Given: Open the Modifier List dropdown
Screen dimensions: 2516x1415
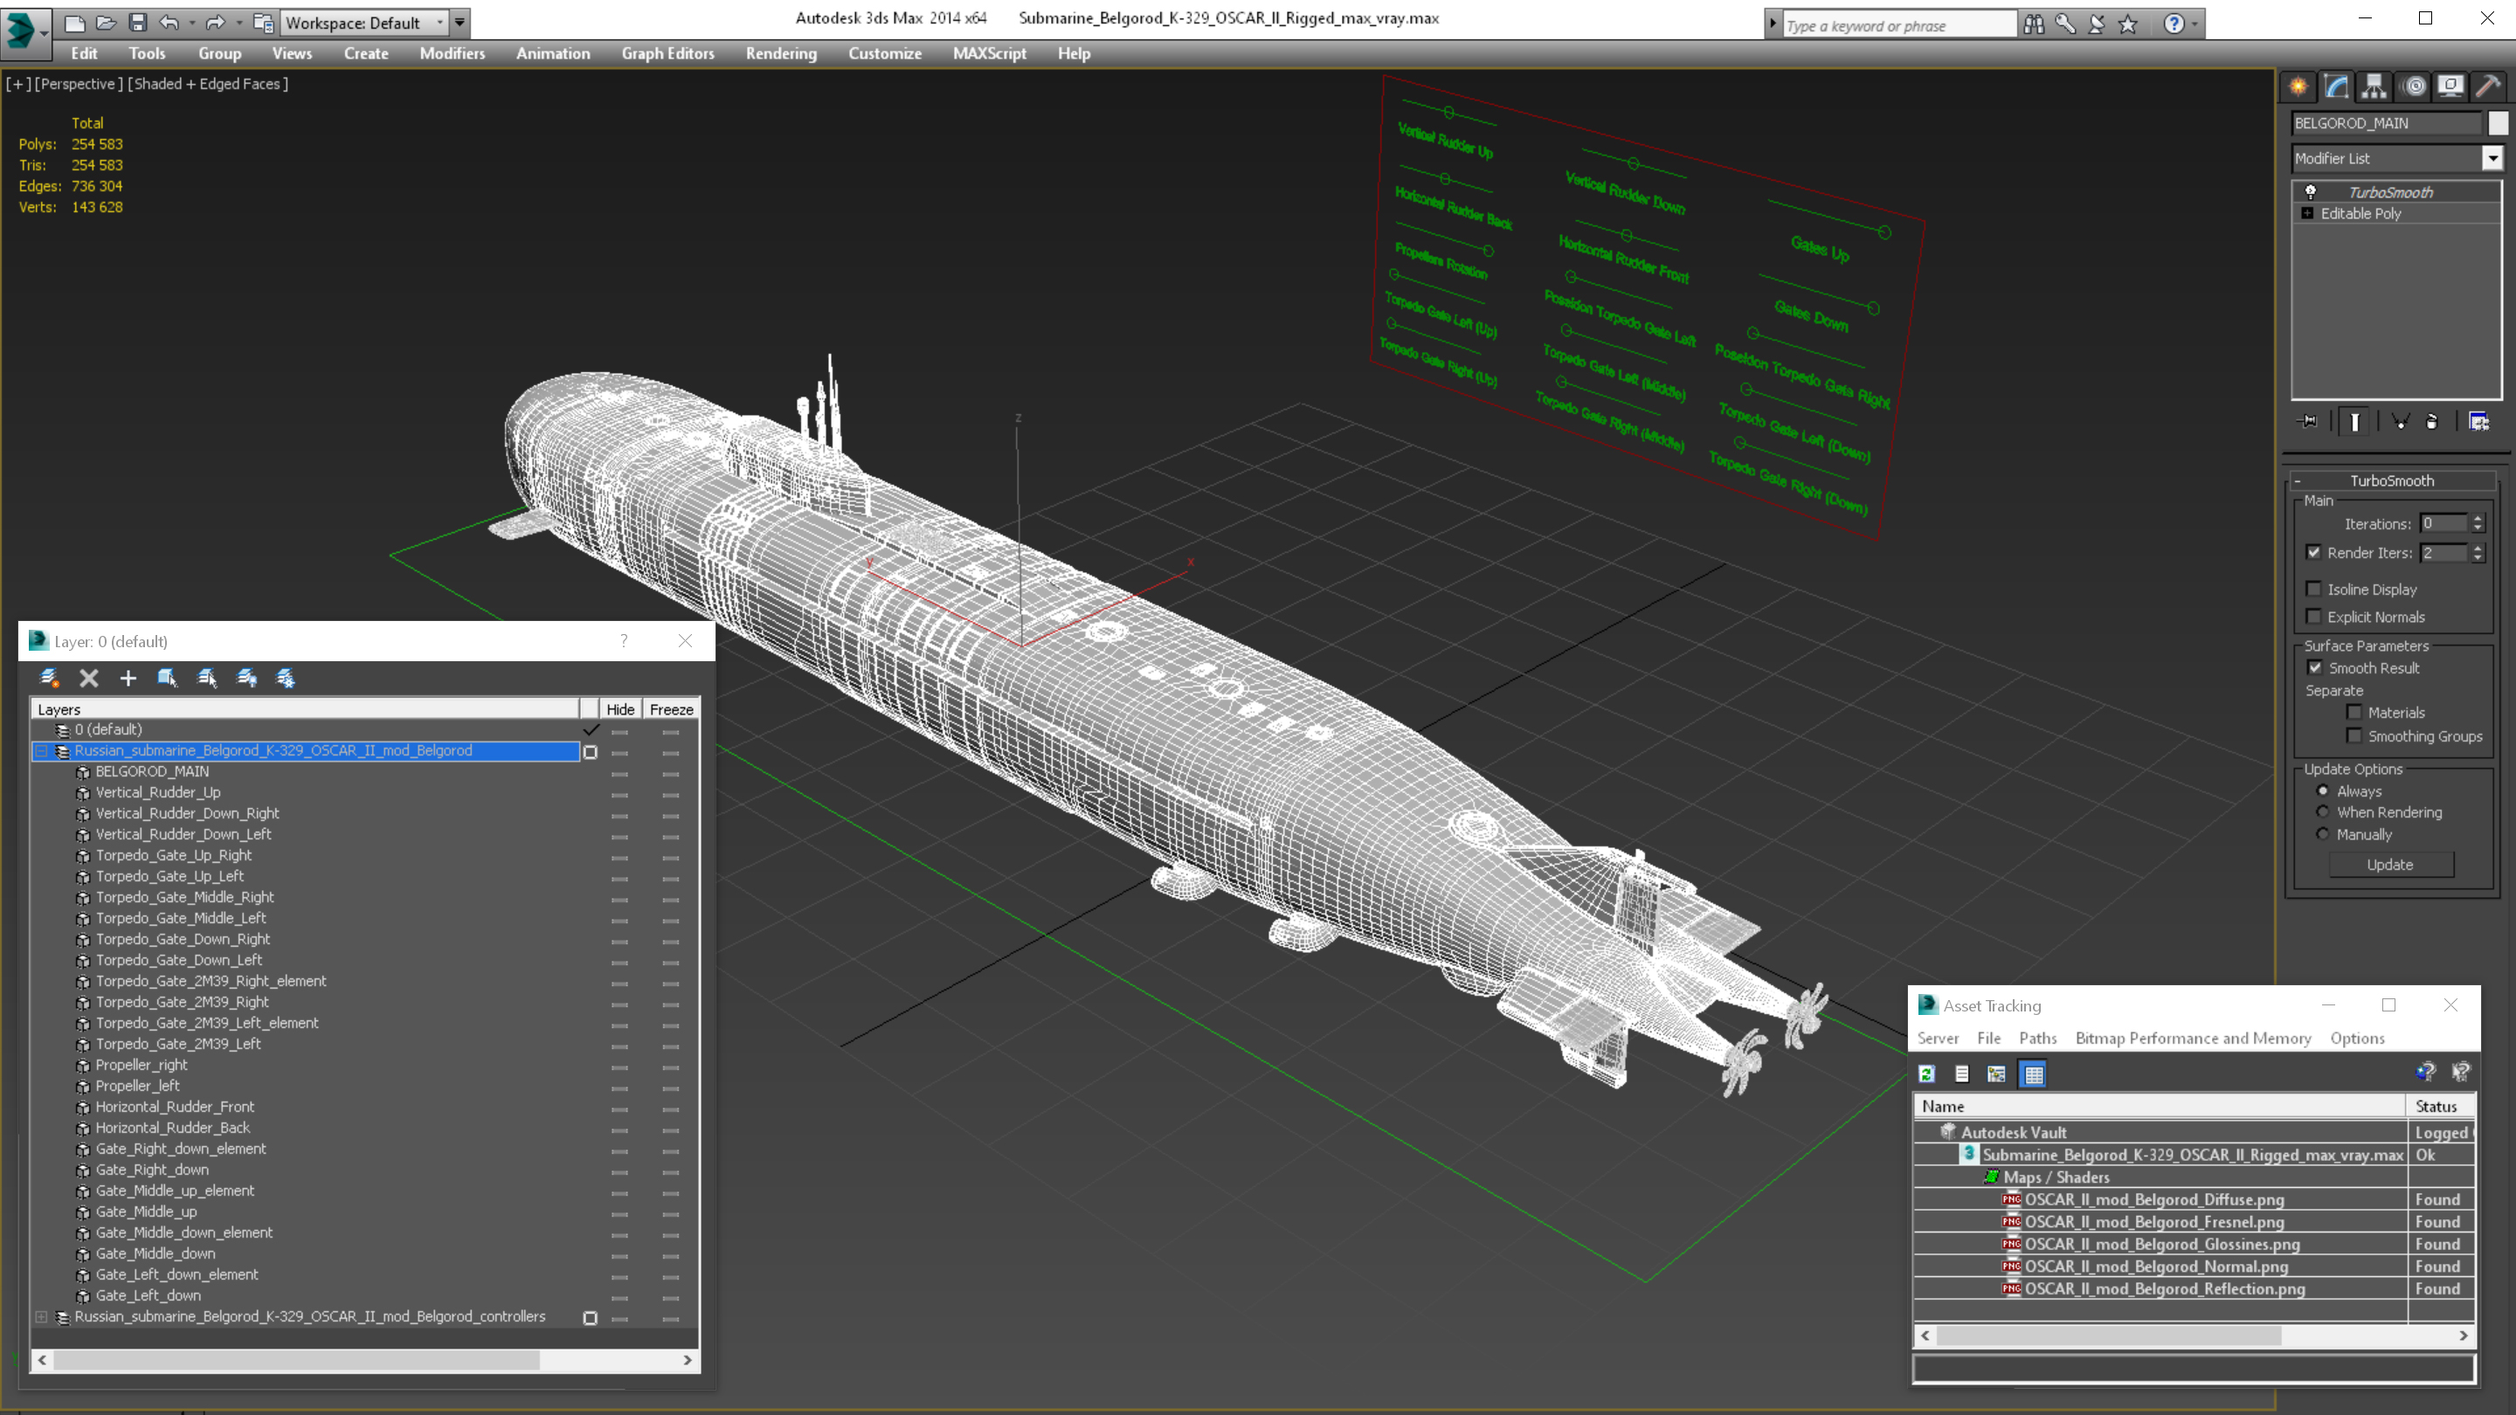Looking at the screenshot, I should (2493, 158).
